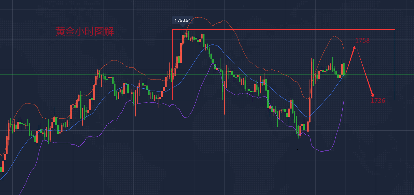Select the red 黄金小时图解 title text
Image resolution: width=414 pixels, height=195 pixels.
[84, 32]
